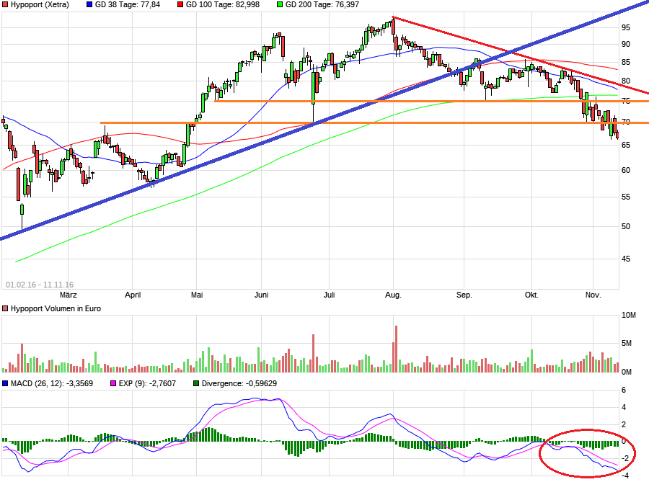Click the red Hypoport (Xetra) legend swatch
649x482 pixels.
tap(5, 5)
